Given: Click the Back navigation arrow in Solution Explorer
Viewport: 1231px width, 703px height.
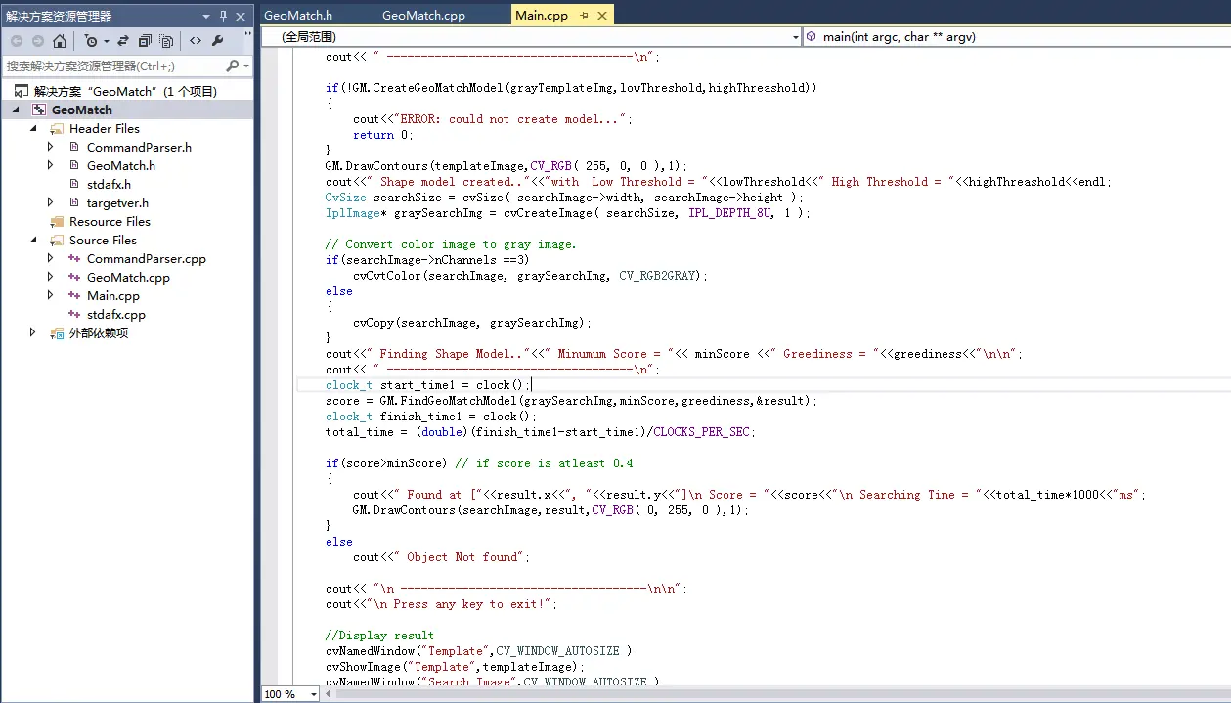Looking at the screenshot, I should point(16,41).
